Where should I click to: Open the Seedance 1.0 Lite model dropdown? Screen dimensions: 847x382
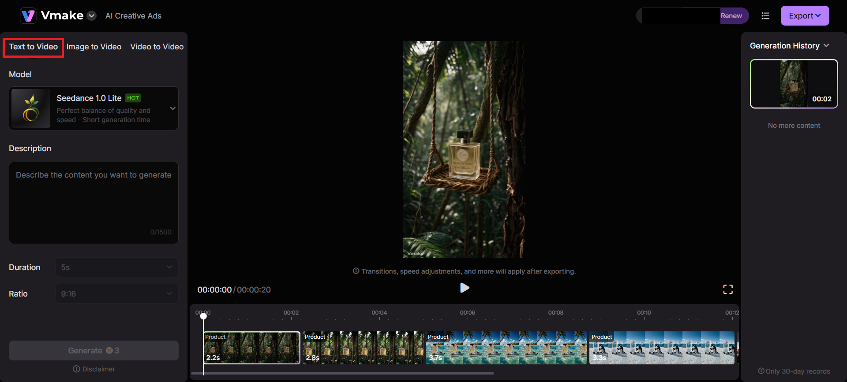[172, 108]
